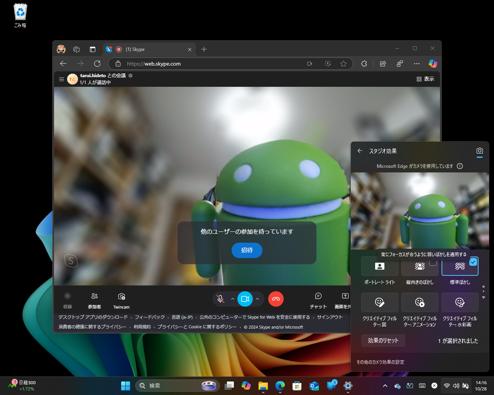The image size is (494, 395).
Task: Open the 表示 (view) menu
Action: point(425,79)
